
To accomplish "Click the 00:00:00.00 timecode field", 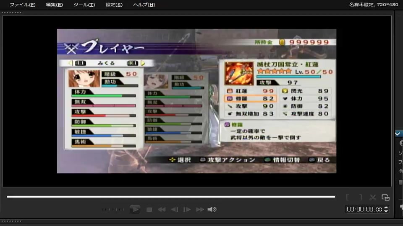I will (x=364, y=209).
